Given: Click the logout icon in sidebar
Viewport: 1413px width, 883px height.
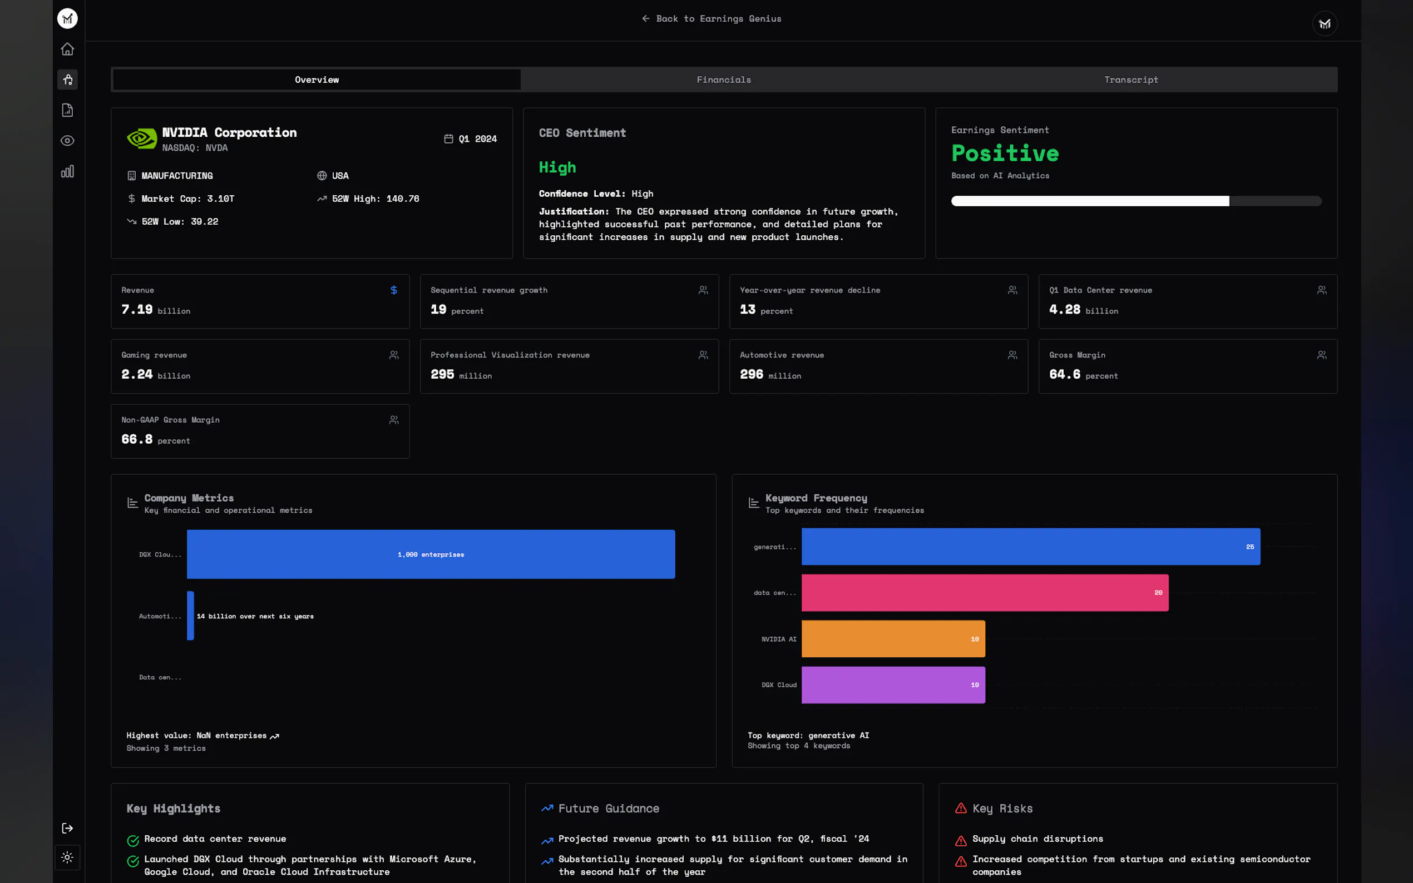Looking at the screenshot, I should pyautogui.click(x=67, y=828).
